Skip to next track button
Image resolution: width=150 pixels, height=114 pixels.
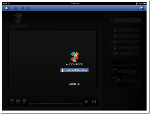pyautogui.click(x=94, y=102)
